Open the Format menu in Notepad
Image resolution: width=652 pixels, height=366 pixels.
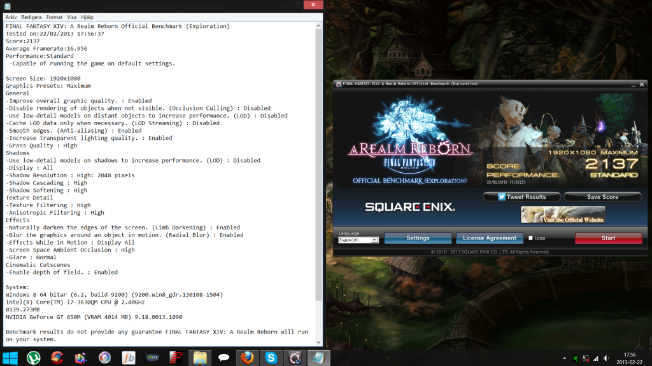[x=55, y=17]
